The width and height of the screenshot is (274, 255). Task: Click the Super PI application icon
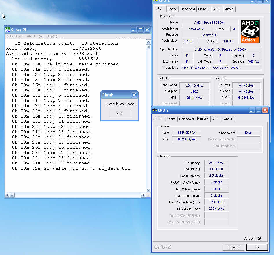[x=8, y=30]
